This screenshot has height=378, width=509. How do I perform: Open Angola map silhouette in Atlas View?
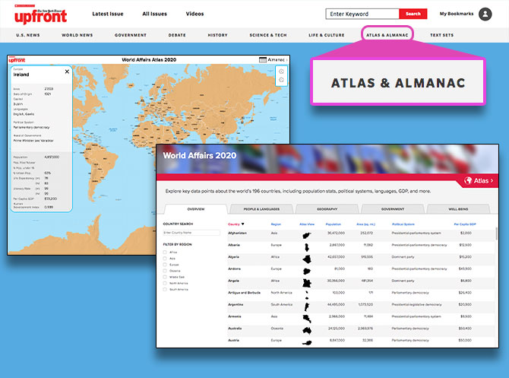click(x=306, y=283)
